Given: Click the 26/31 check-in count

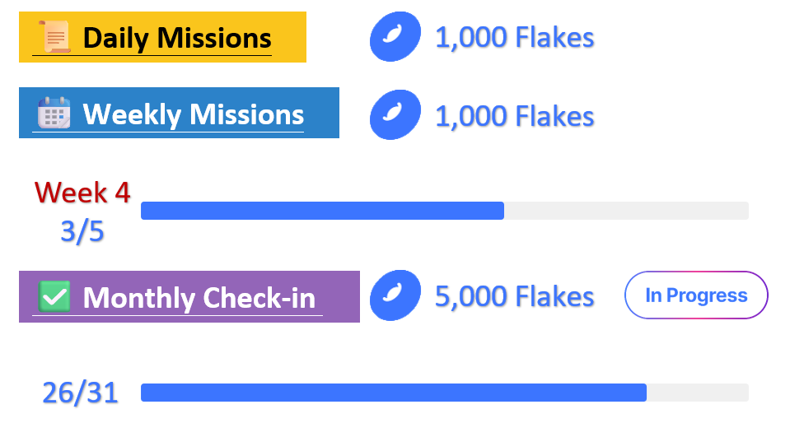Looking at the screenshot, I should click(80, 393).
